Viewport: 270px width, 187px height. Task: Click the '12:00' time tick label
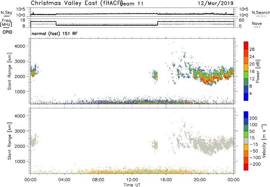click(132, 180)
